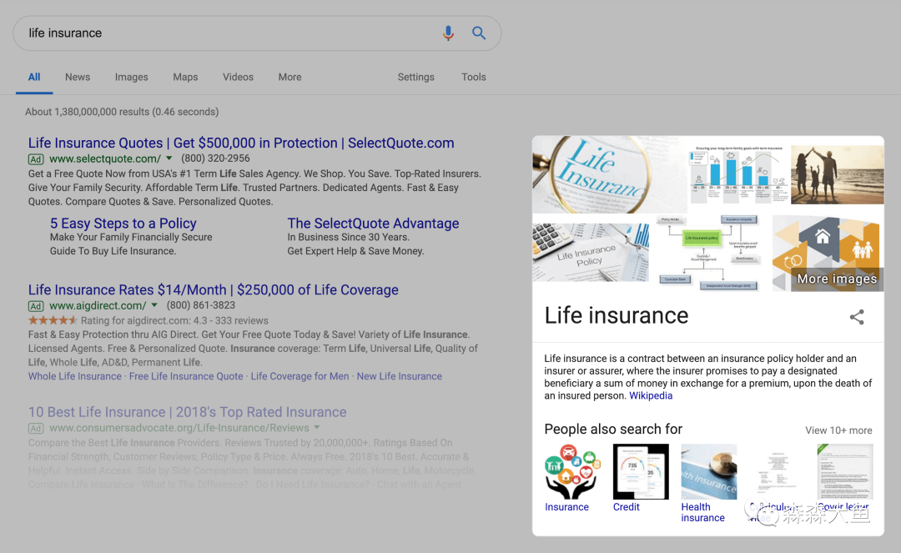Open the magnifying glass Life Insurance image

[x=598, y=174]
